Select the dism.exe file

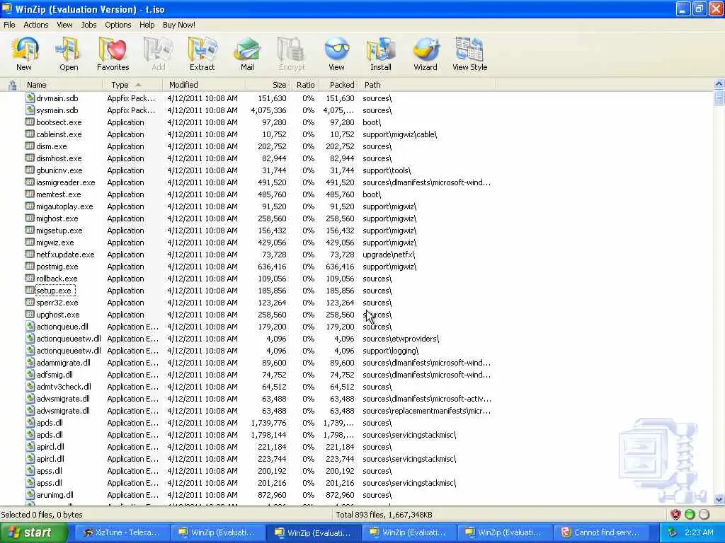pyautogui.click(x=51, y=146)
